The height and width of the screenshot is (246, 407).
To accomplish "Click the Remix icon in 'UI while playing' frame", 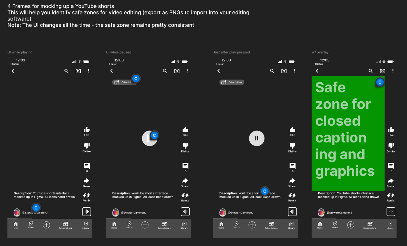I will pyautogui.click(x=87, y=195).
